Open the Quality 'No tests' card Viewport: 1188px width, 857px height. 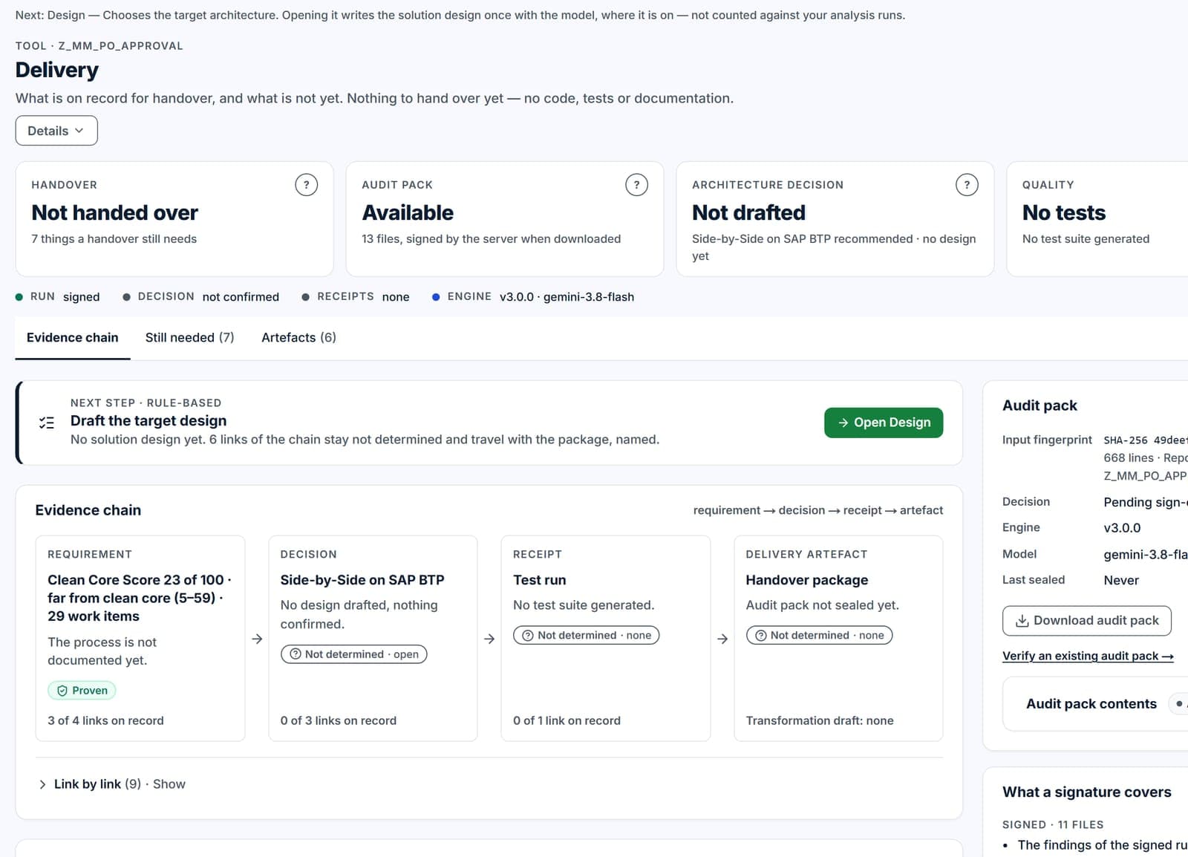[1099, 219]
